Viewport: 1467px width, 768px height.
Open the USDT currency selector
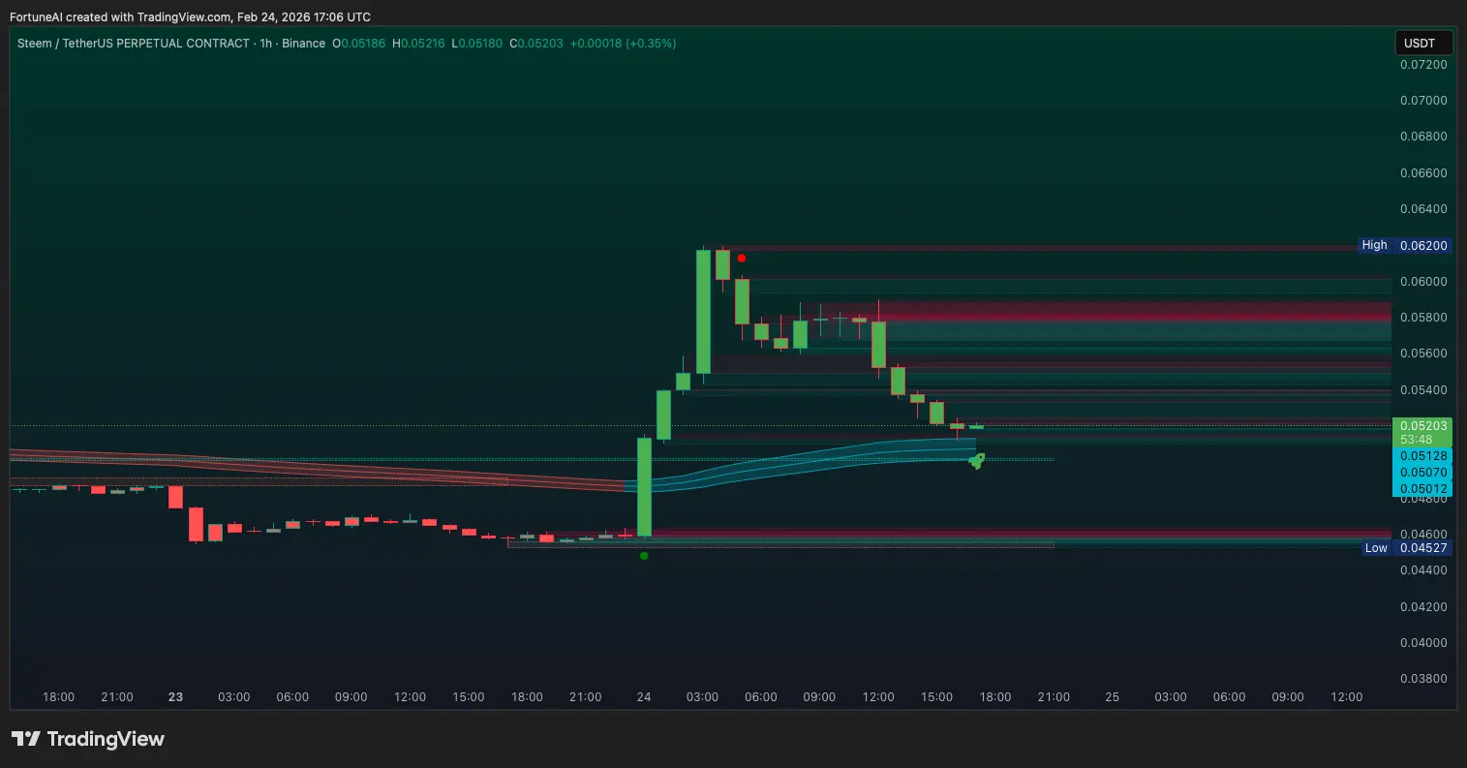click(1423, 43)
